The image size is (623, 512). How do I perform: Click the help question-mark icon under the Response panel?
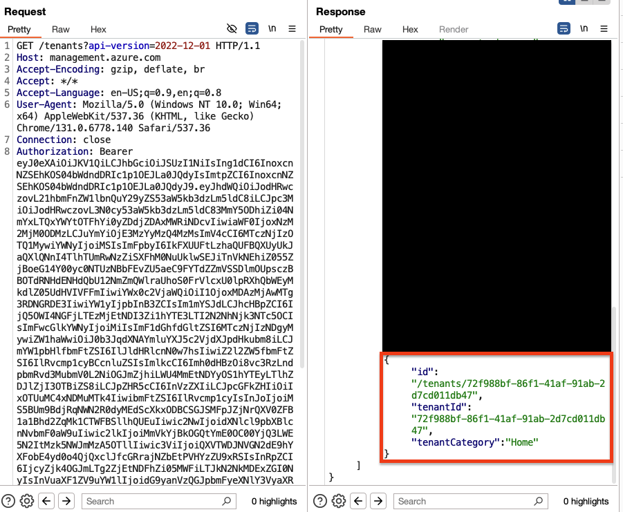point(320,501)
